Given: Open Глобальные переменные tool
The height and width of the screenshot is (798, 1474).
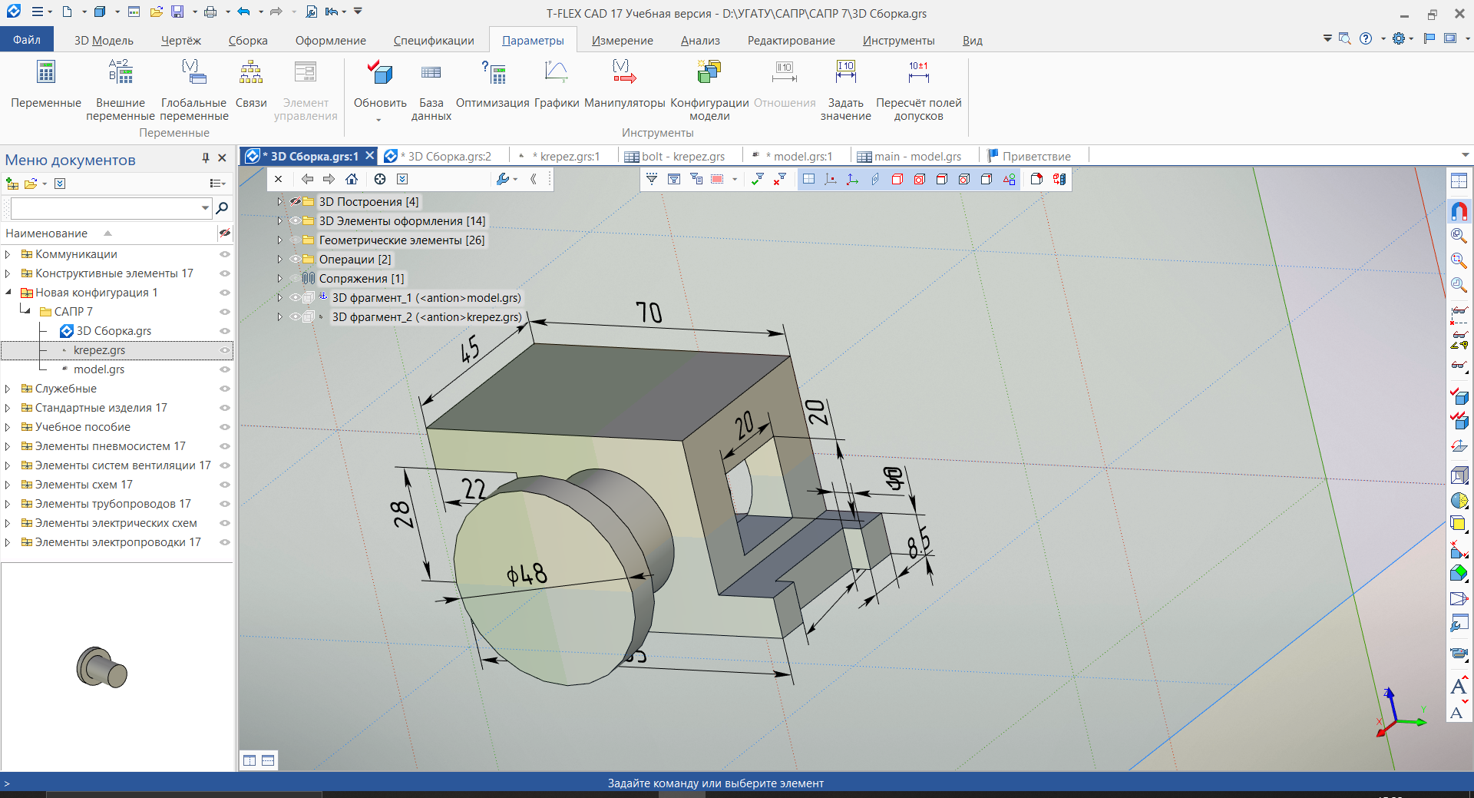Looking at the screenshot, I should coord(194,90).
